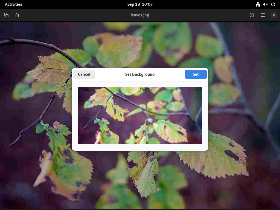The image size is (280, 210).
Task: Click the power icon in top bar
Action: click(273, 4)
